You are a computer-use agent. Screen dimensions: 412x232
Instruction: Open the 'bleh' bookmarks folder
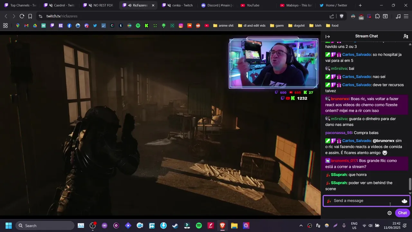point(315,25)
